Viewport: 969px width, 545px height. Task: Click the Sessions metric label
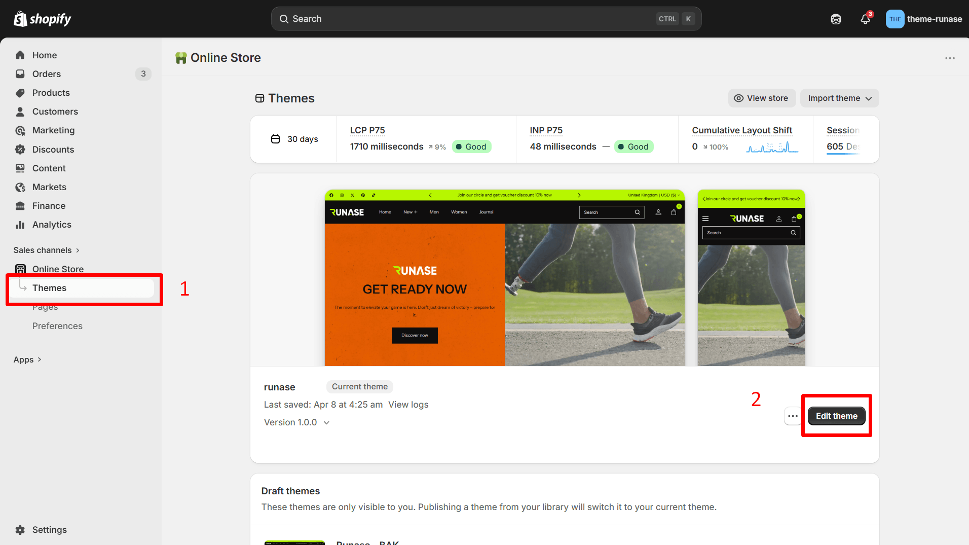coord(843,130)
